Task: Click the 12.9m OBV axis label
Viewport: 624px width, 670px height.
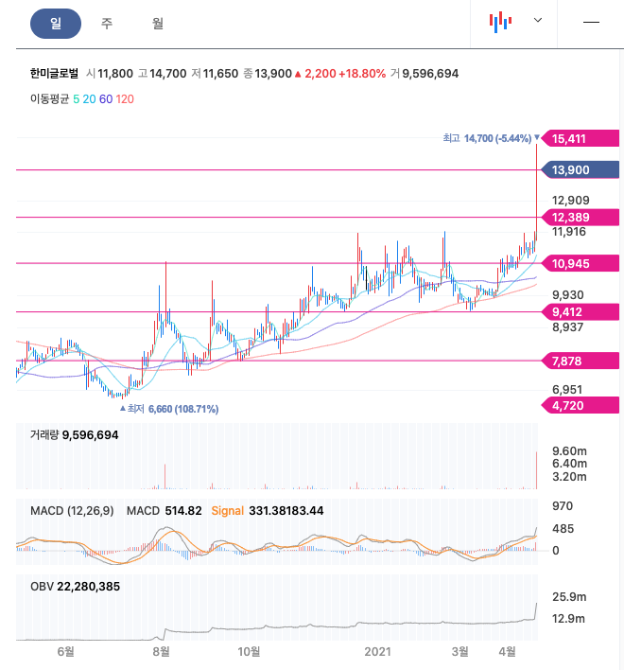Action: tap(568, 618)
